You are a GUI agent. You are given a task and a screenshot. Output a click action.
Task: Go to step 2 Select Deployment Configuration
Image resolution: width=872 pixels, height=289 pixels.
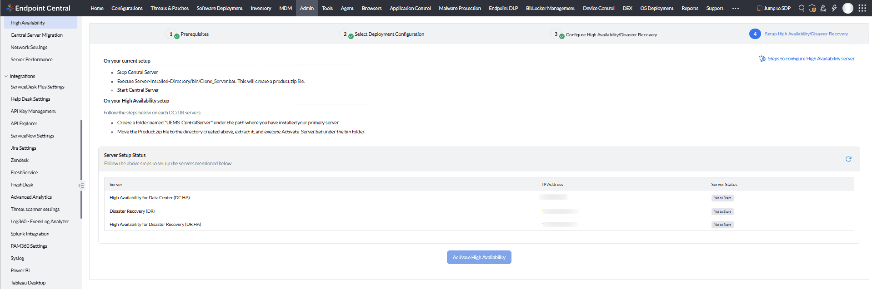382,34
